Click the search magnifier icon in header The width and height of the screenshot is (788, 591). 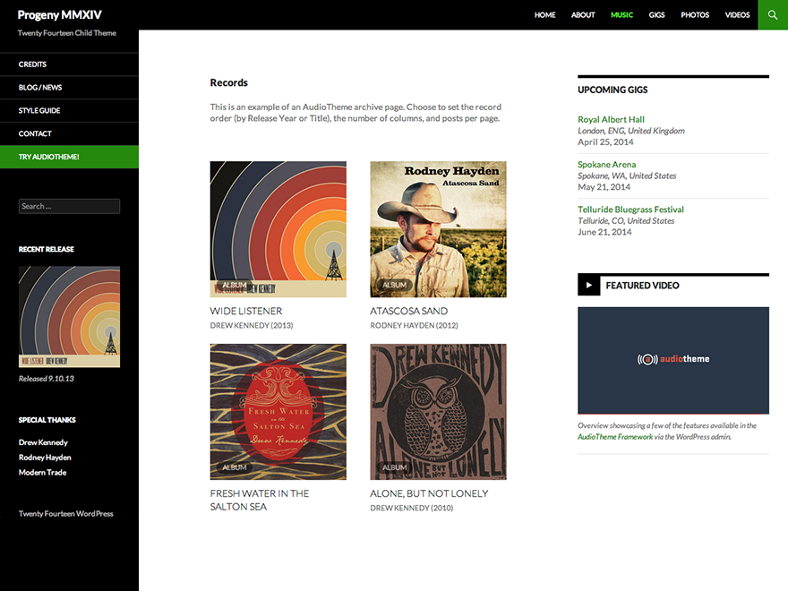pos(773,14)
